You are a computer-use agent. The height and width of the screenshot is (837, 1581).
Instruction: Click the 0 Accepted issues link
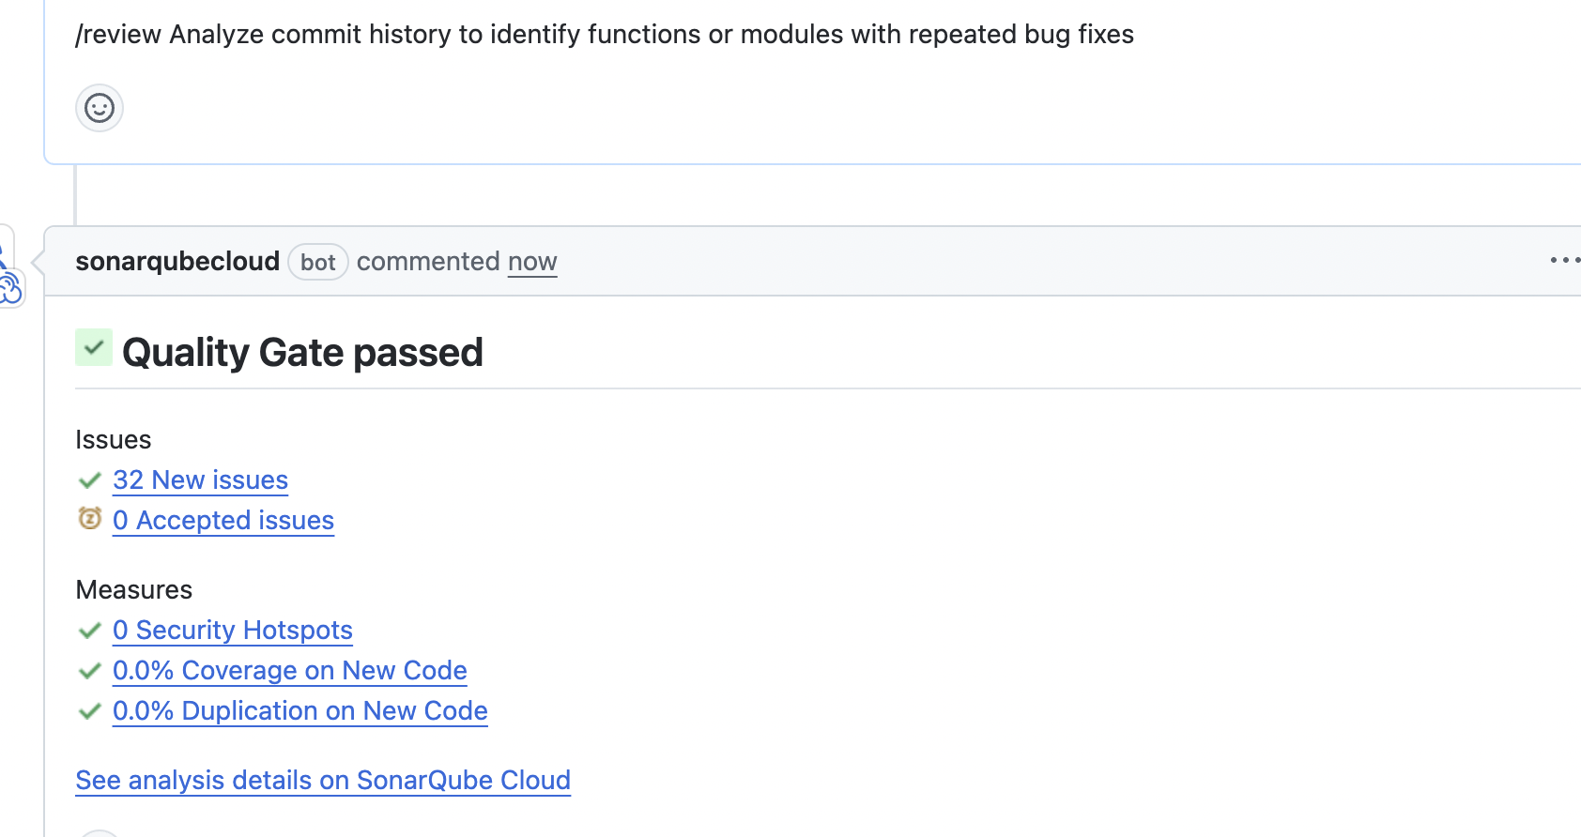pos(223,520)
